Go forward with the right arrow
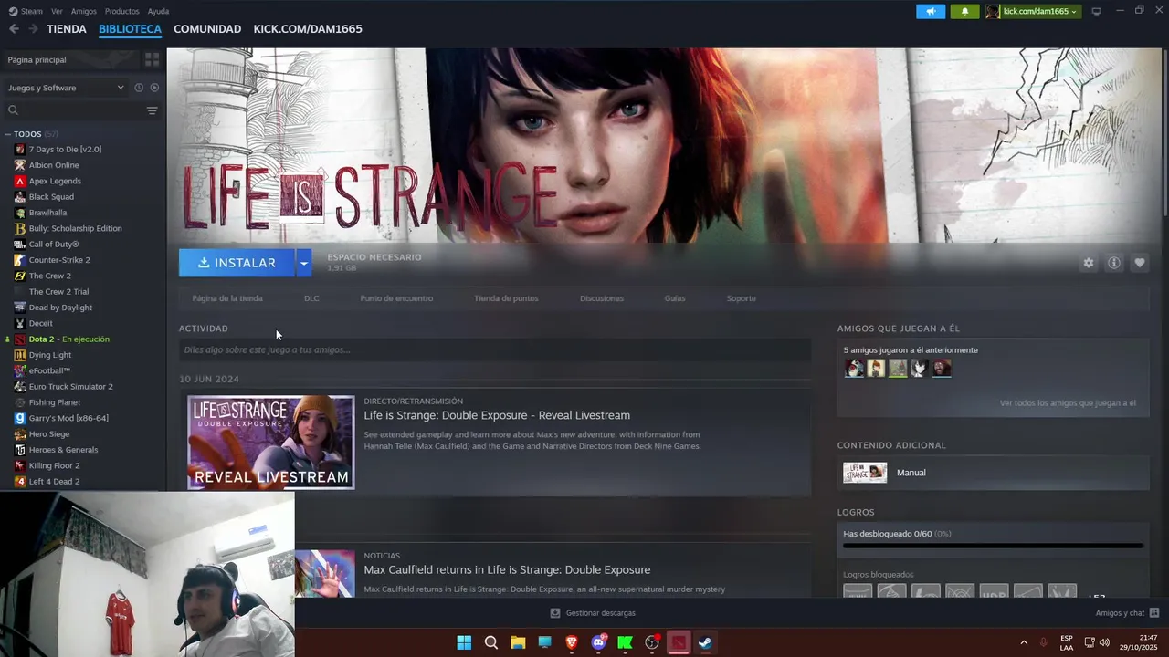The image size is (1169, 657). click(33, 29)
